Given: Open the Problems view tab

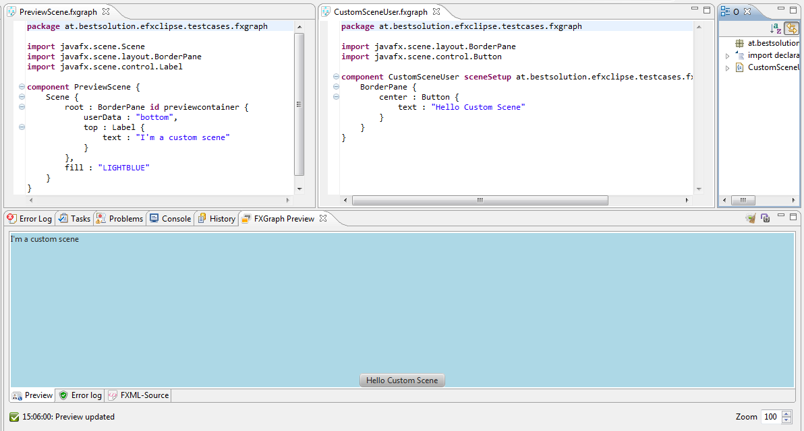Looking at the screenshot, I should (119, 218).
